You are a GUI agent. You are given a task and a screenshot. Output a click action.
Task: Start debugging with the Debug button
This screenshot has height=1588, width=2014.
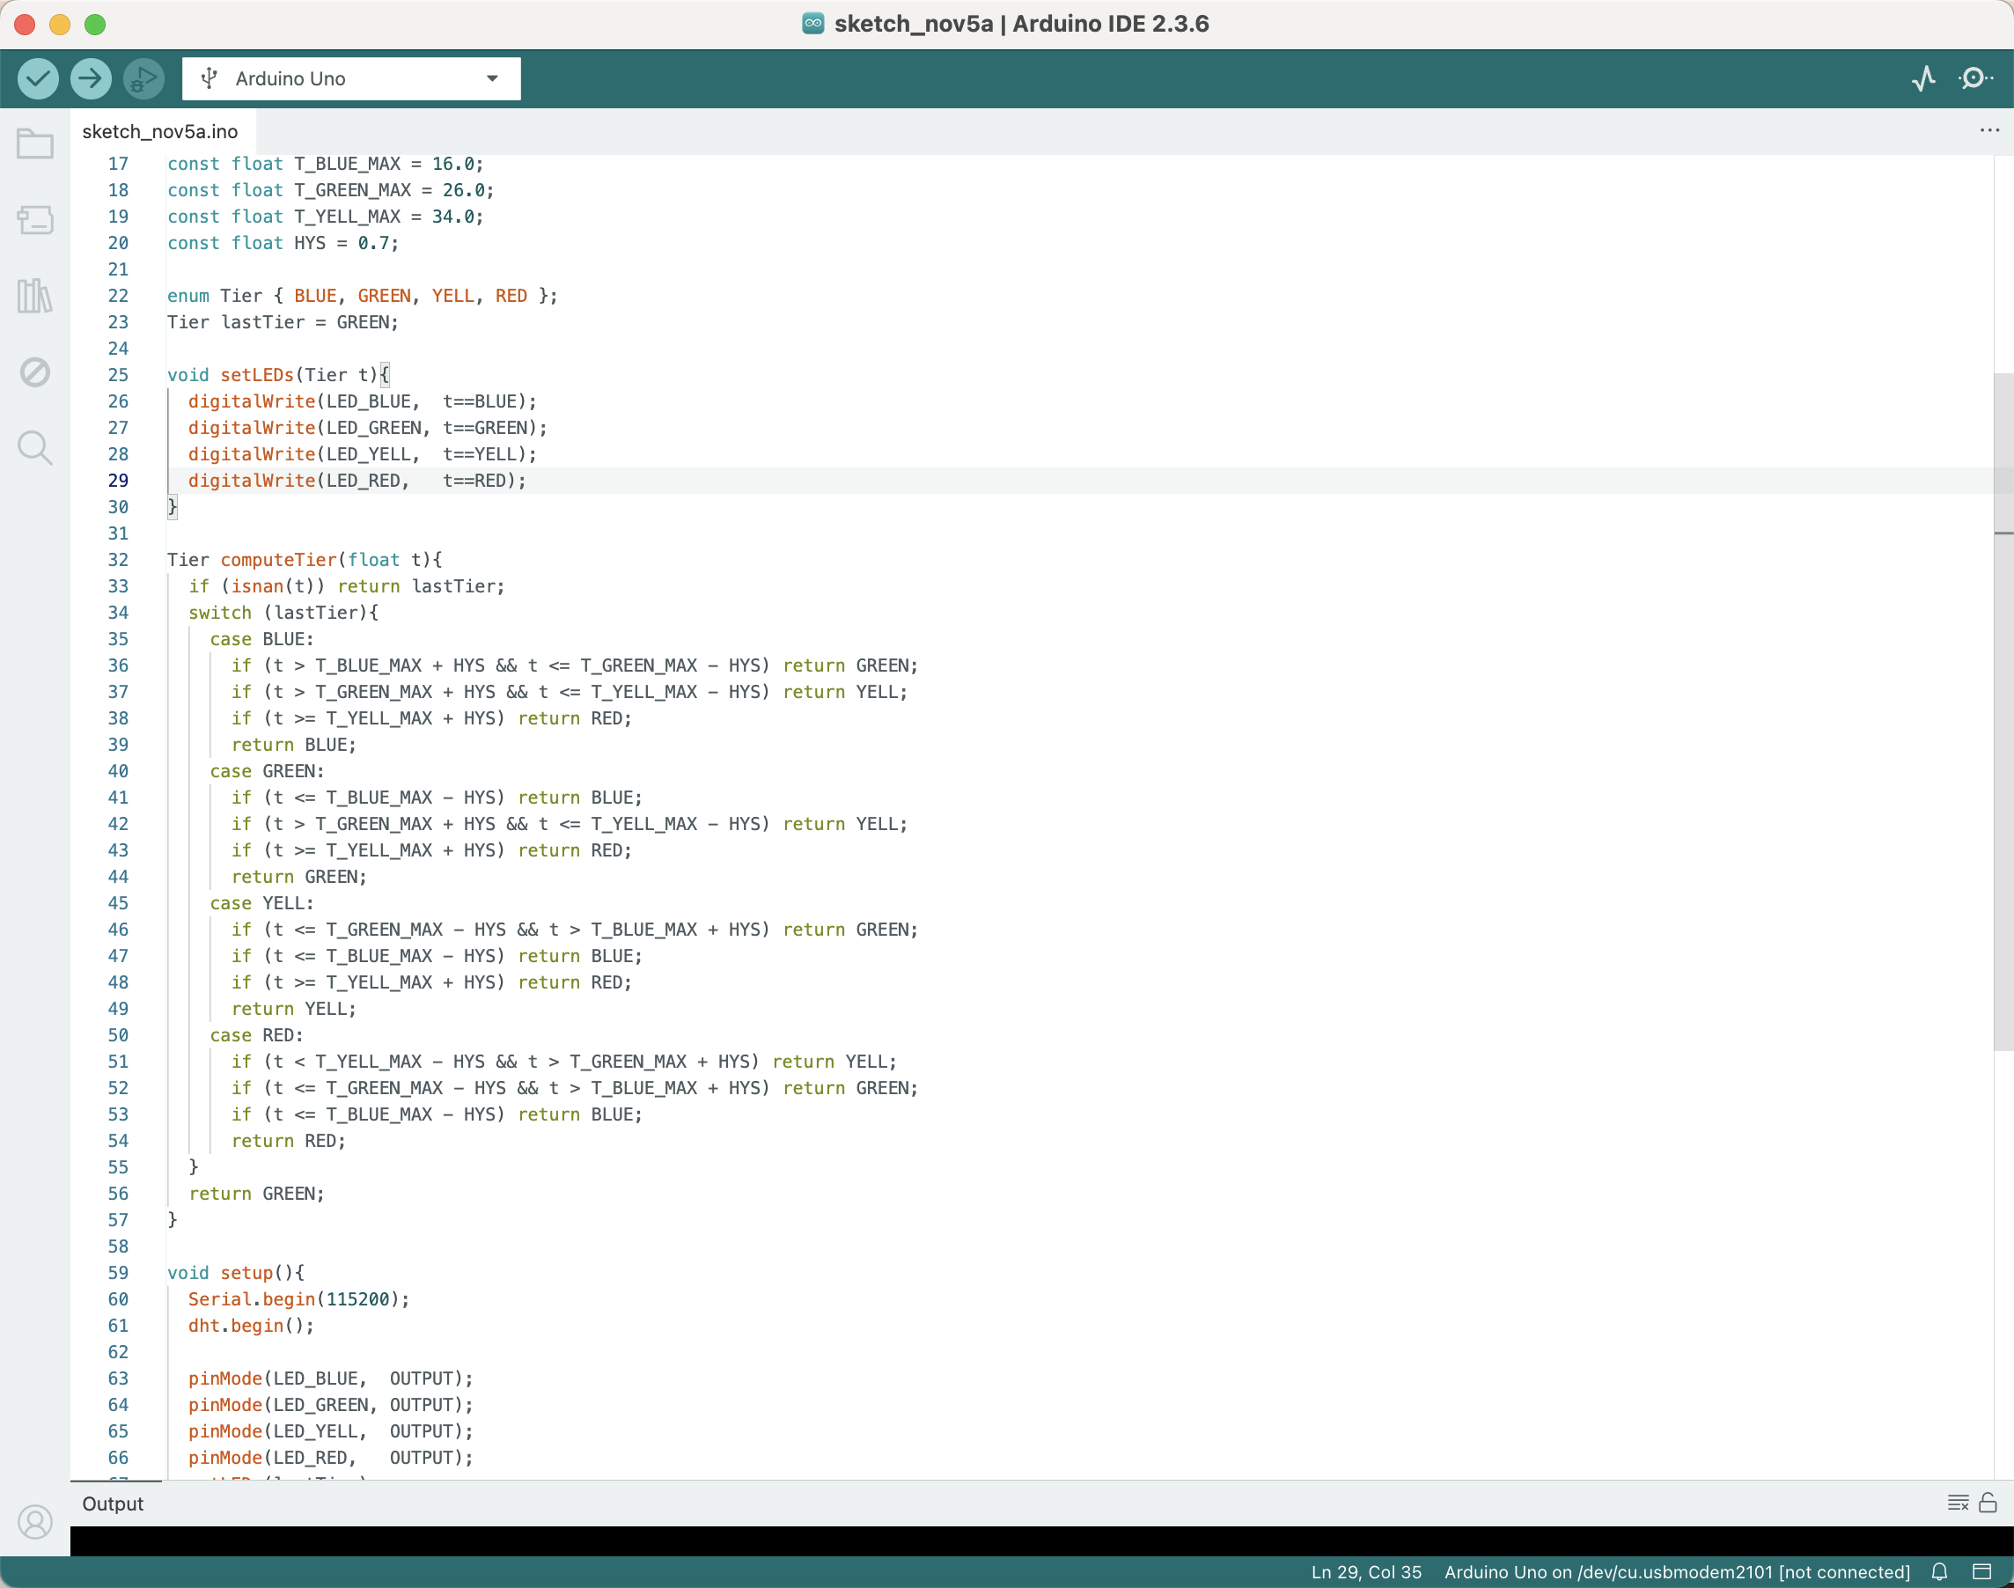[143, 79]
